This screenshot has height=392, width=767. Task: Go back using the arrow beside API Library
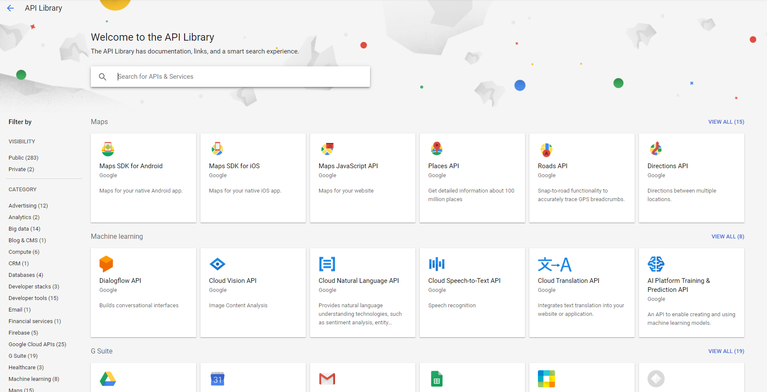coord(10,8)
